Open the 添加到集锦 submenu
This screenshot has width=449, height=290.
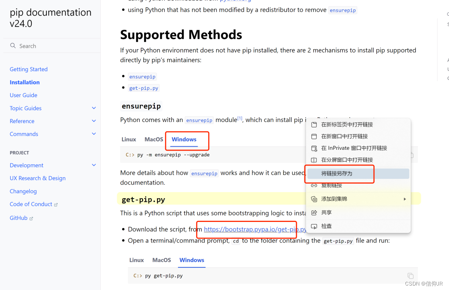358,199
